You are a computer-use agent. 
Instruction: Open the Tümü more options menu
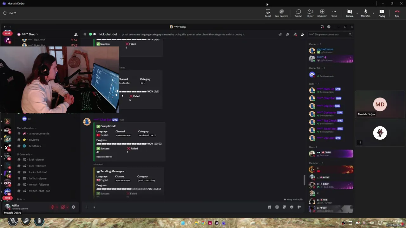[x=334, y=13]
